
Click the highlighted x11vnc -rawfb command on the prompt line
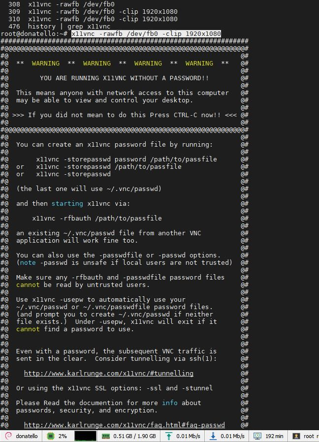(146, 34)
